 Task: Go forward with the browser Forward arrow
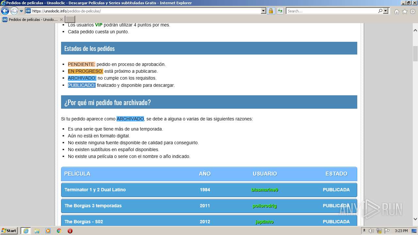14,11
